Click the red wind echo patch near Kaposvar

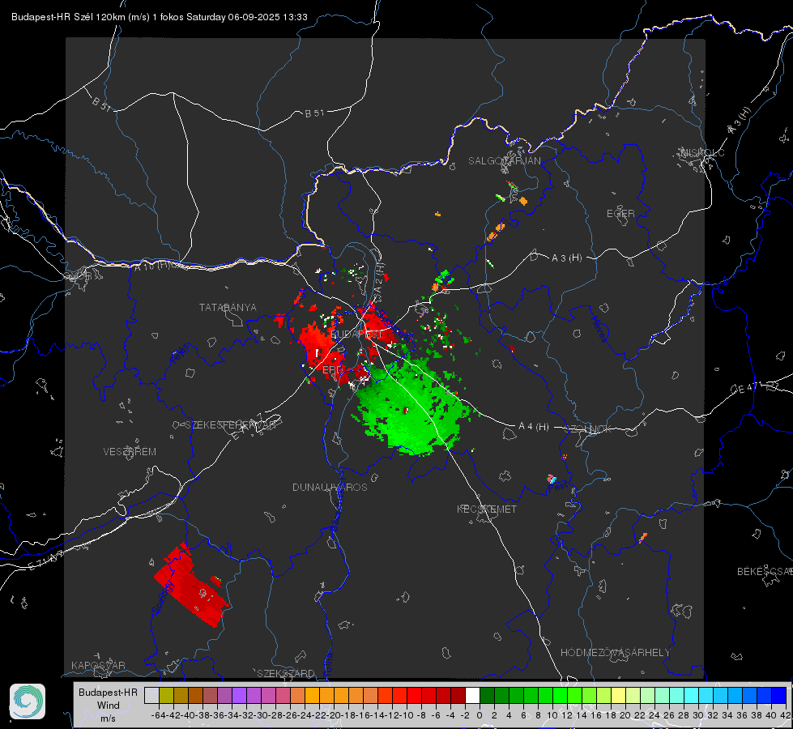coord(190,586)
